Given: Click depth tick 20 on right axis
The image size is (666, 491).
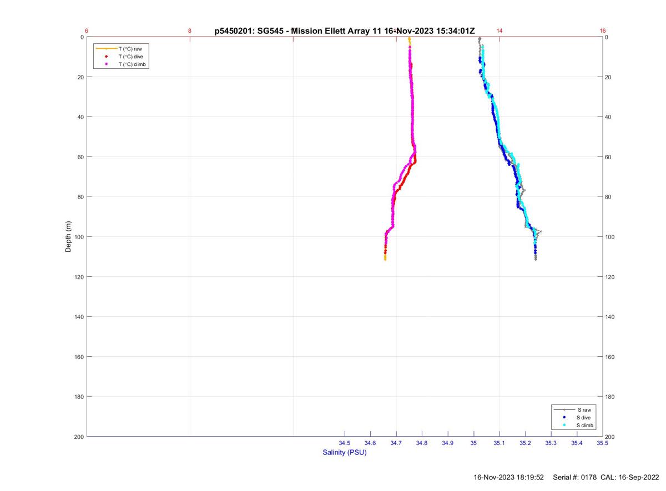Looking at the screenshot, I should [x=608, y=77].
